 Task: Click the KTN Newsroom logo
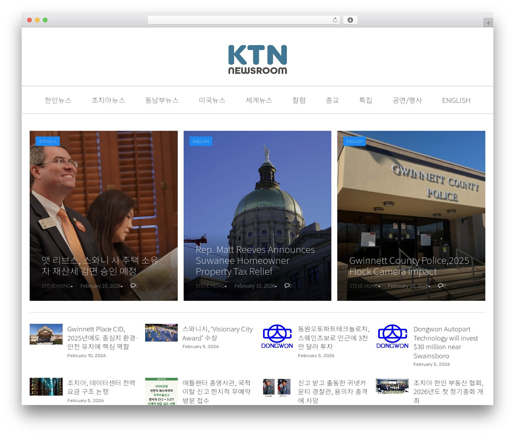(257, 60)
